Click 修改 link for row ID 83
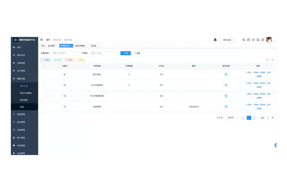The width and height of the screenshot is (287, 191). click(249, 83)
